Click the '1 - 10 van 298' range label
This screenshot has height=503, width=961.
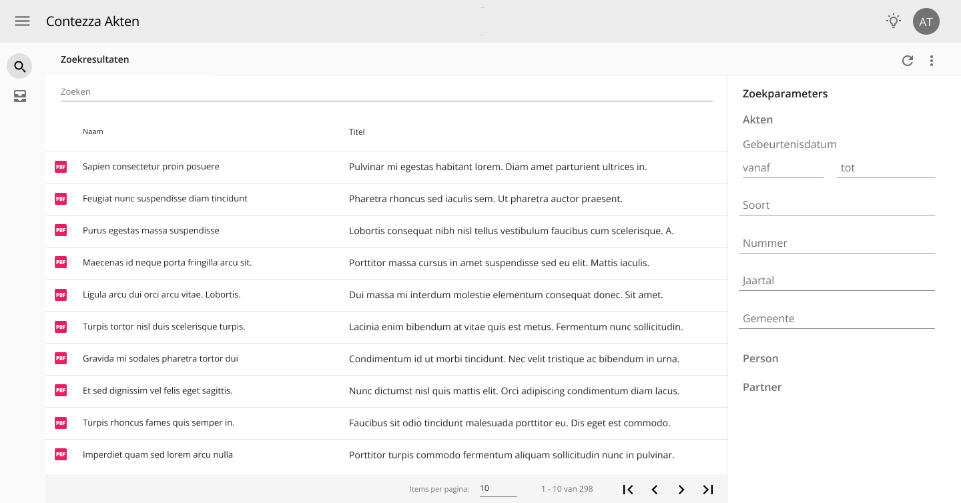click(x=567, y=489)
